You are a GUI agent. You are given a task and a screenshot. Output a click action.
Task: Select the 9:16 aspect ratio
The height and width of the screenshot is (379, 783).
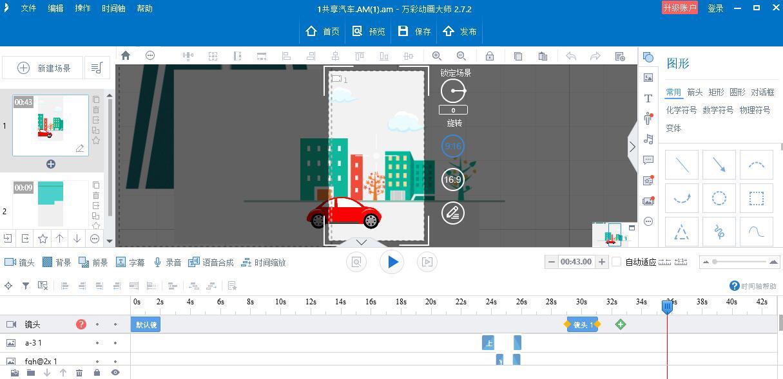(x=453, y=146)
